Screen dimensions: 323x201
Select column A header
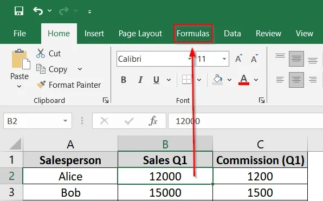pyautogui.click(x=70, y=144)
